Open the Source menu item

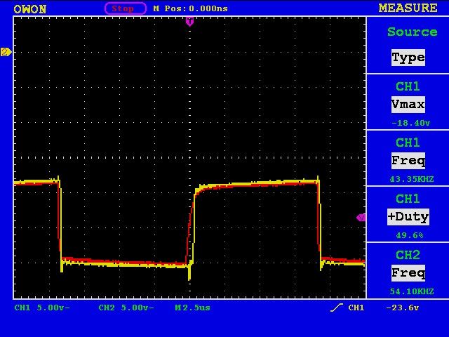pos(412,32)
